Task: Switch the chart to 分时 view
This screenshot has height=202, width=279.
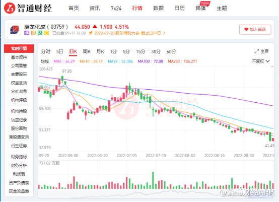Action: click(x=46, y=51)
